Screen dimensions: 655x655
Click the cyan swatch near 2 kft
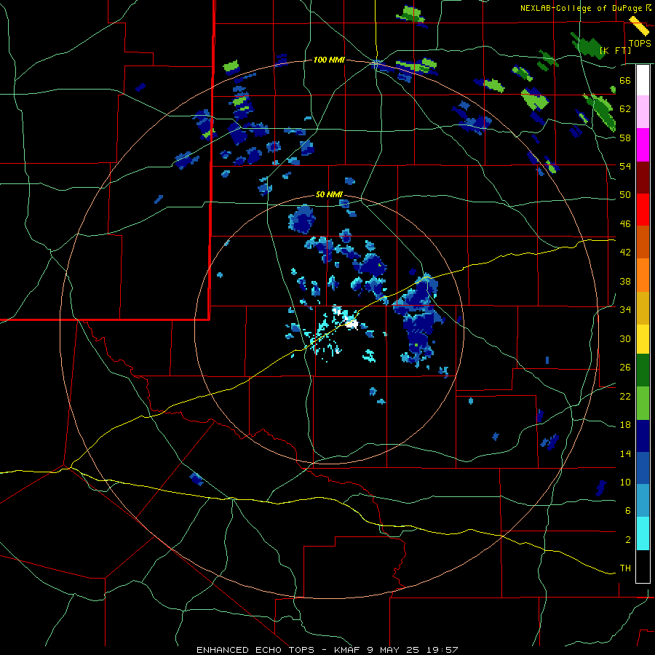(x=643, y=533)
